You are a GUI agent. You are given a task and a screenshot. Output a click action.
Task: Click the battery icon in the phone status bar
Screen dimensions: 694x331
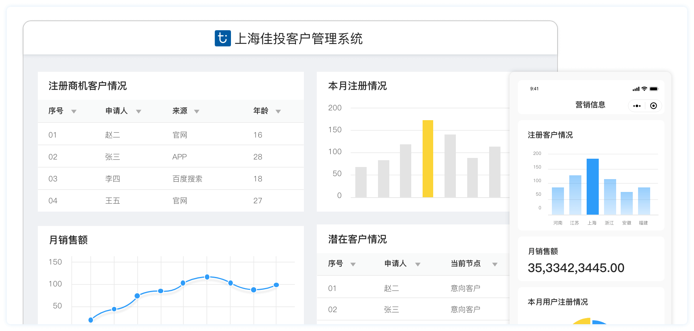(x=654, y=89)
